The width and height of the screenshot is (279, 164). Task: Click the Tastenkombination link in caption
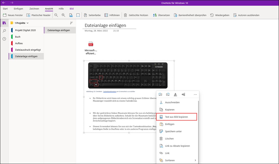click(x=109, y=92)
